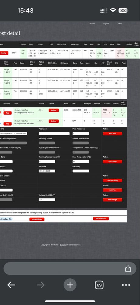Click the RestoreMiner button
This screenshot has width=140, height=305.
[x=101, y=219]
